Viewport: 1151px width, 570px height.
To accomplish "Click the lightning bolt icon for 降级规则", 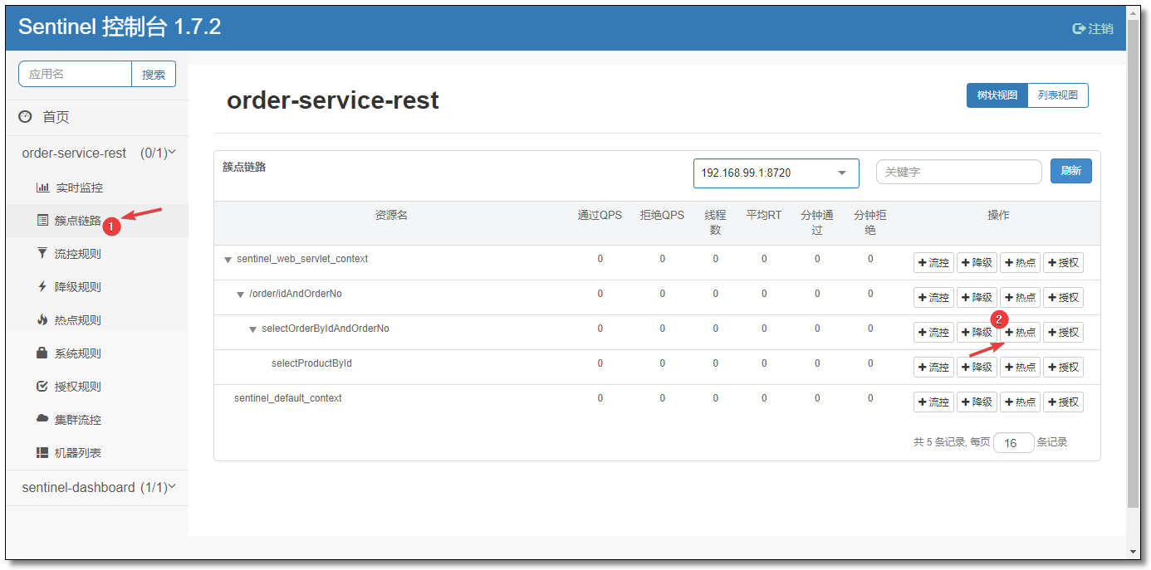I will coord(42,286).
